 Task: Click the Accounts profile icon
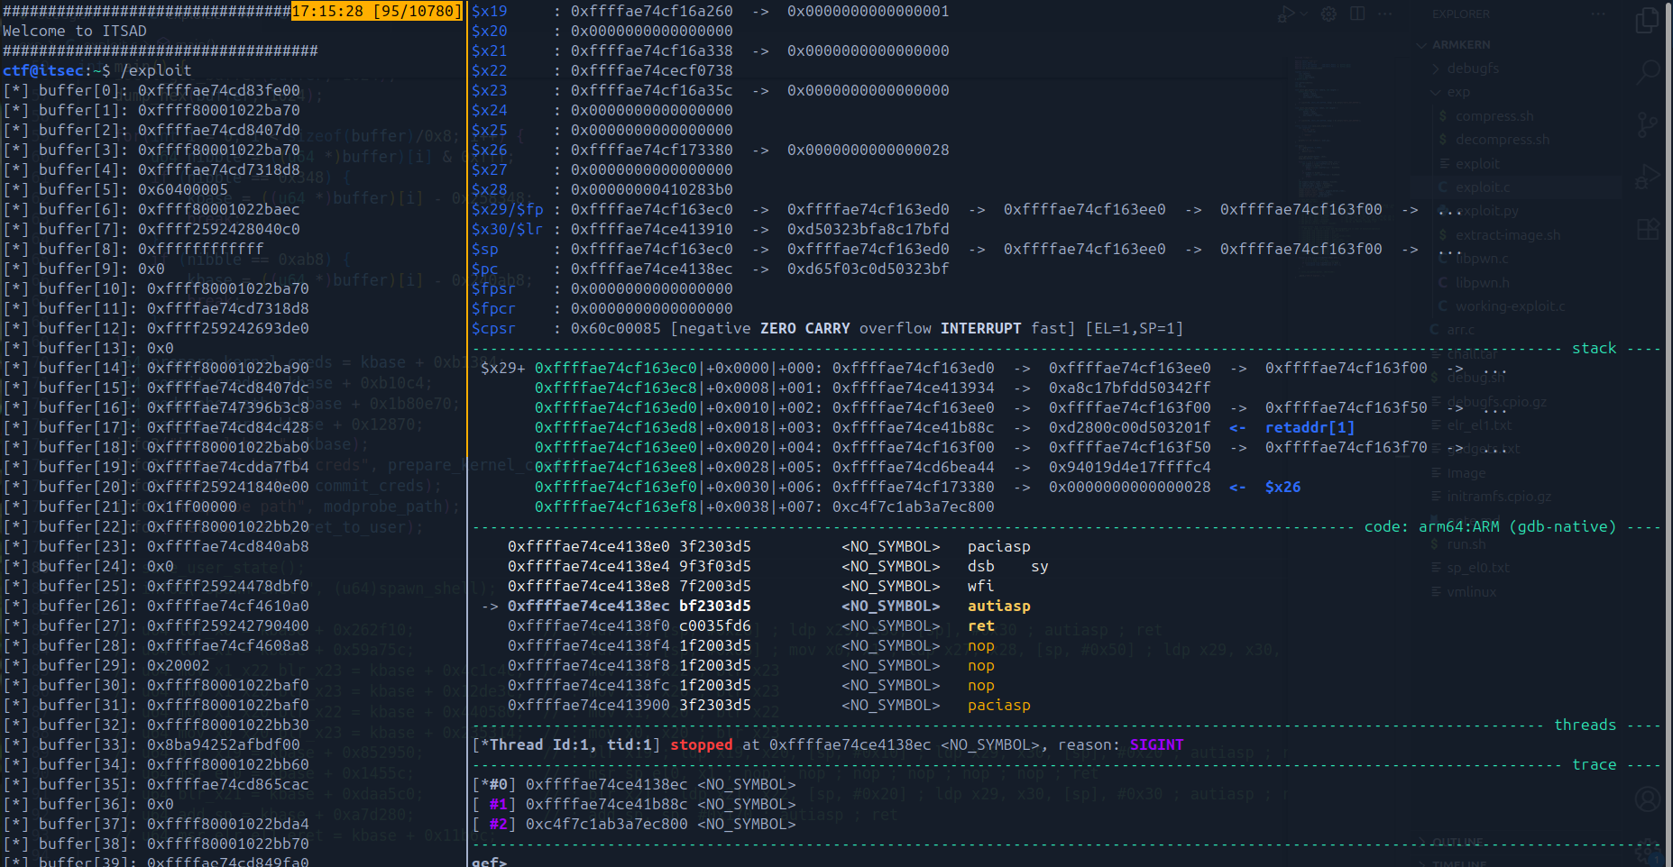coord(1647,799)
